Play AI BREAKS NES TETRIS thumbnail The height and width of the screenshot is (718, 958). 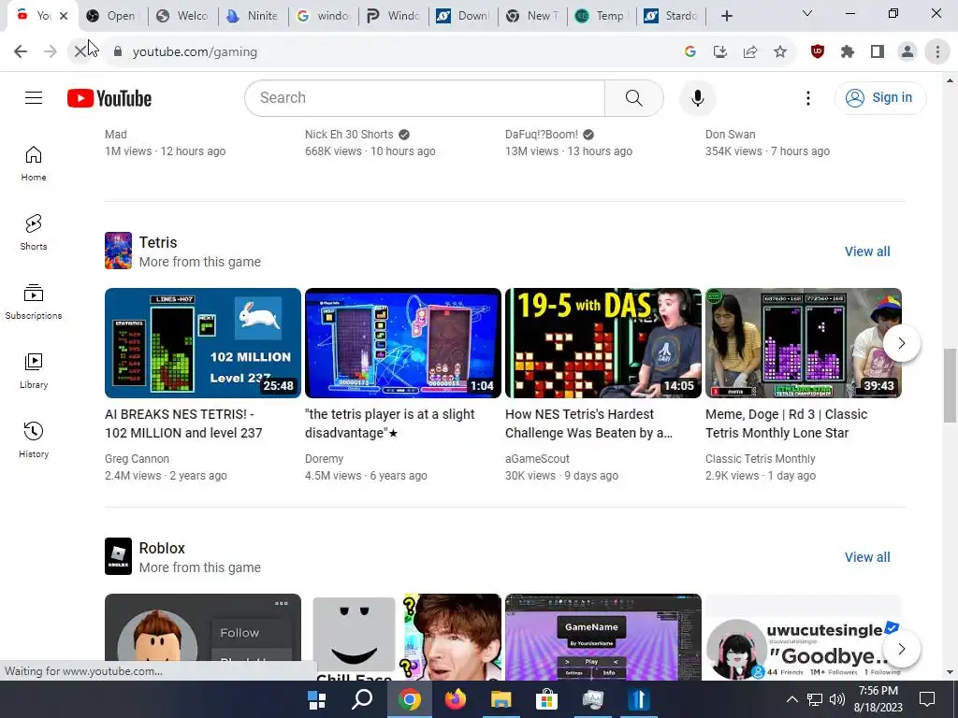[203, 343]
